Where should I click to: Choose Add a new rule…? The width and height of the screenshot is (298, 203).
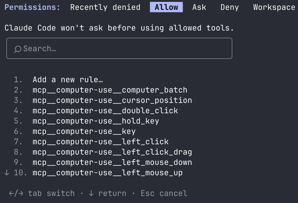coord(68,80)
